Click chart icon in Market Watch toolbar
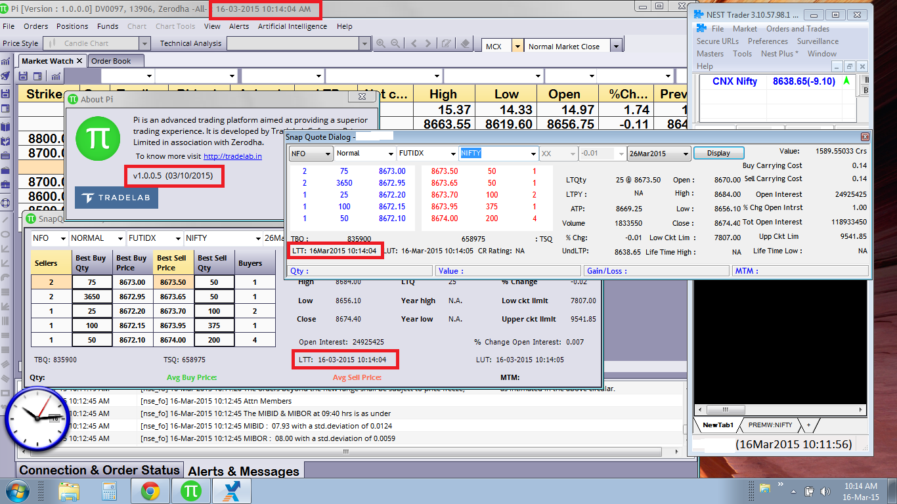The image size is (897, 504). [56, 76]
